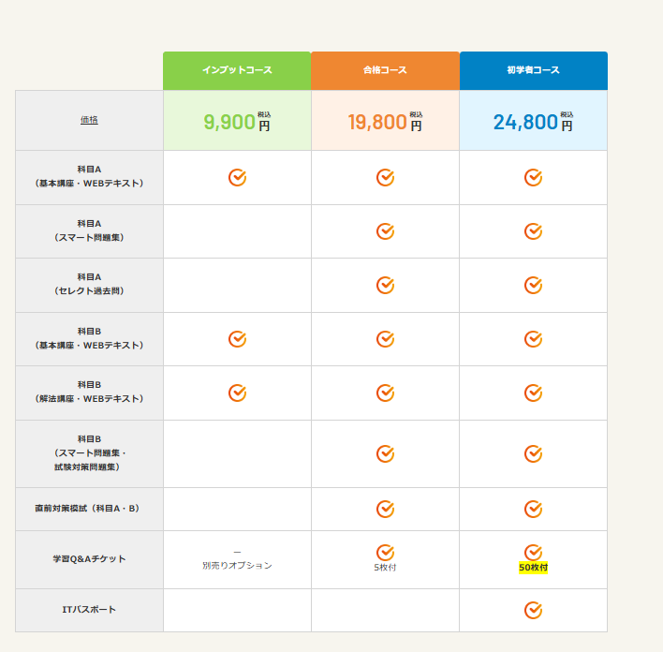This screenshot has height=652, width=663.
Task: Click 初学者コース checkmark for 直前対策模試
Action: [533, 509]
